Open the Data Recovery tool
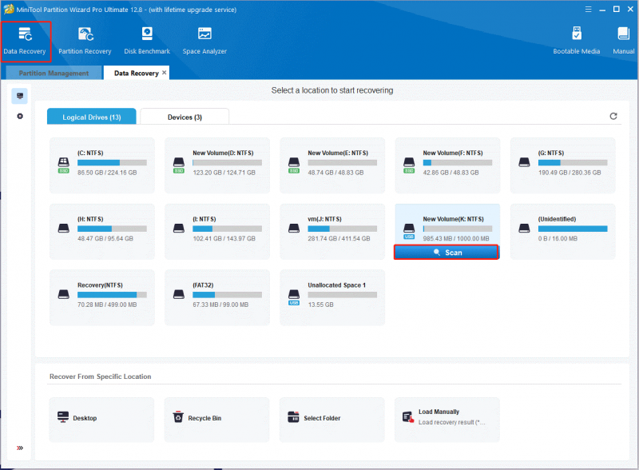 (x=25, y=41)
